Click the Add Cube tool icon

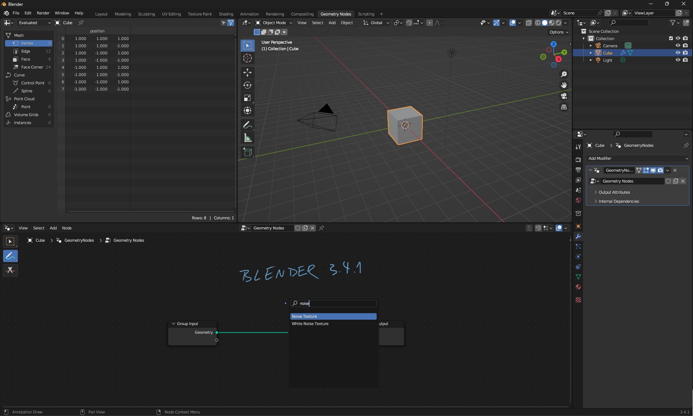coord(247,152)
